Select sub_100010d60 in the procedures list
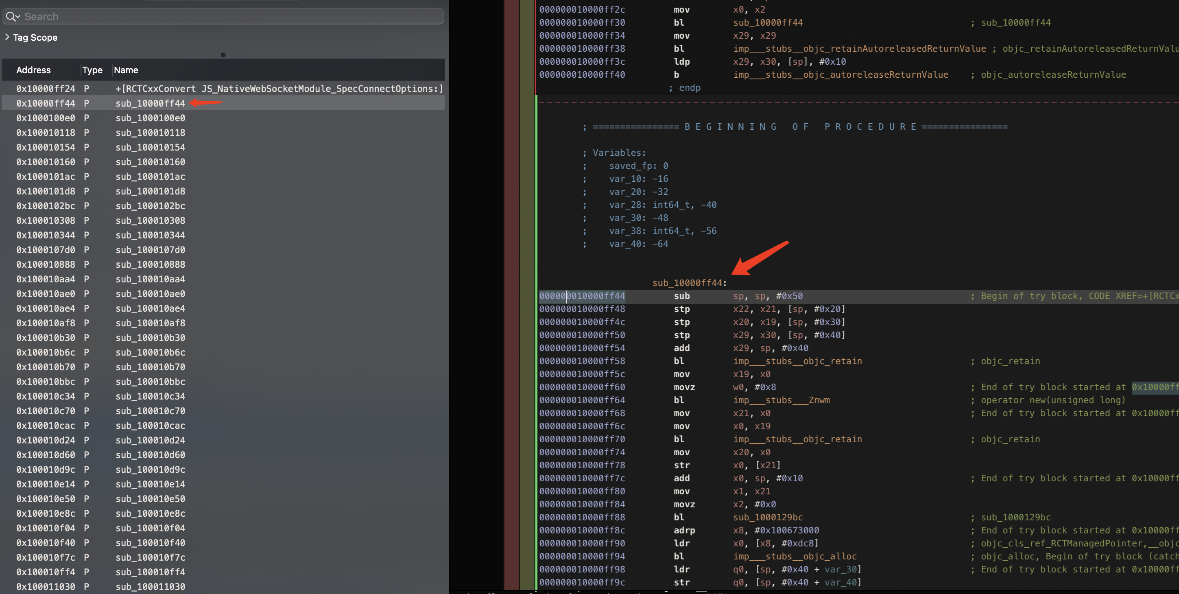 223,454
